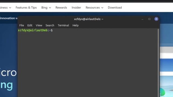This screenshot has height=97, width=173.
Task: Expand the partially visible Business dropdown
Action: tap(5, 8)
